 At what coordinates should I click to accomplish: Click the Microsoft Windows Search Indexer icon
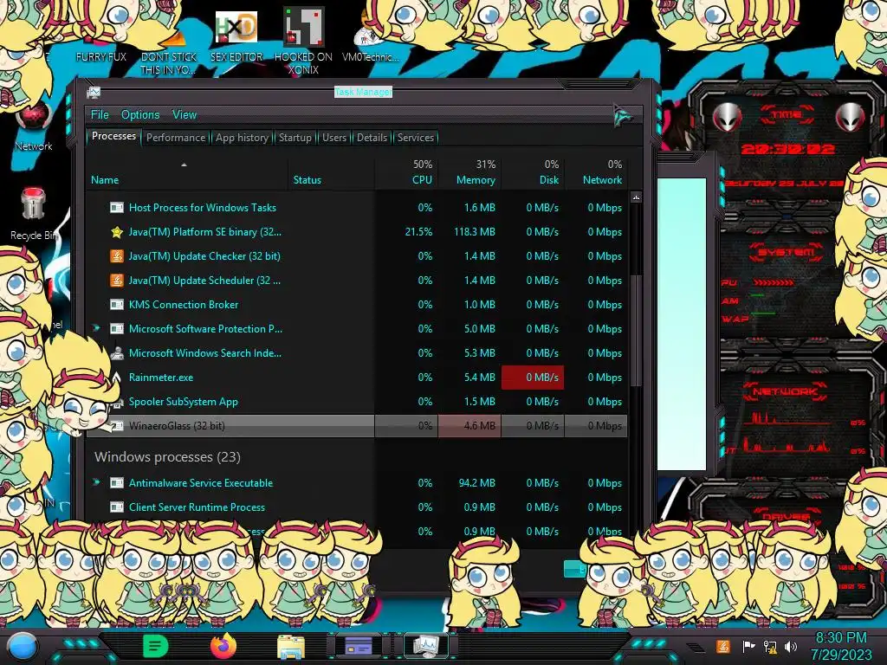coord(117,353)
